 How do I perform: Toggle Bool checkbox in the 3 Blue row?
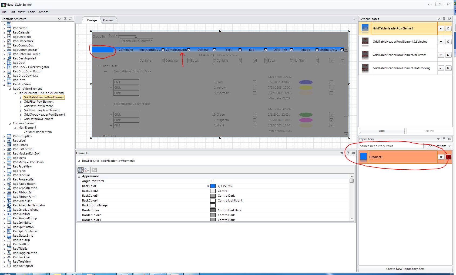click(x=254, y=82)
